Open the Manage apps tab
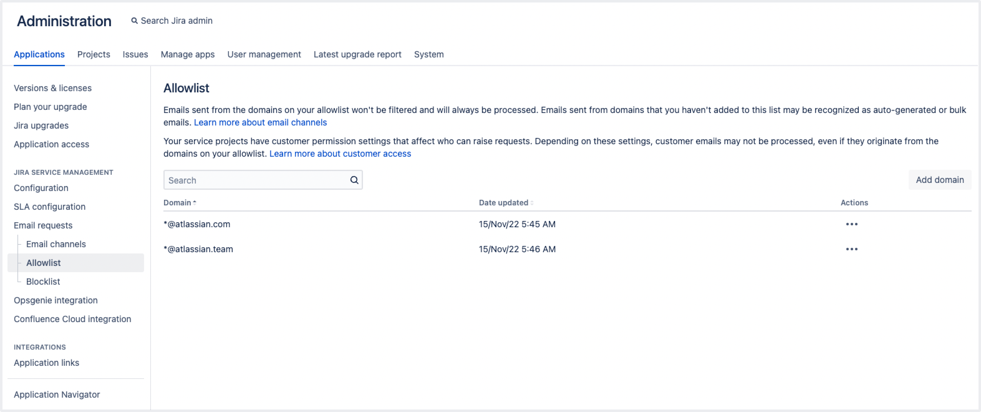 click(x=187, y=54)
